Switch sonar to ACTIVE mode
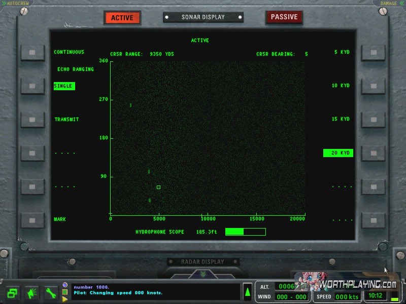The width and height of the screenshot is (406, 304). pyautogui.click(x=122, y=18)
